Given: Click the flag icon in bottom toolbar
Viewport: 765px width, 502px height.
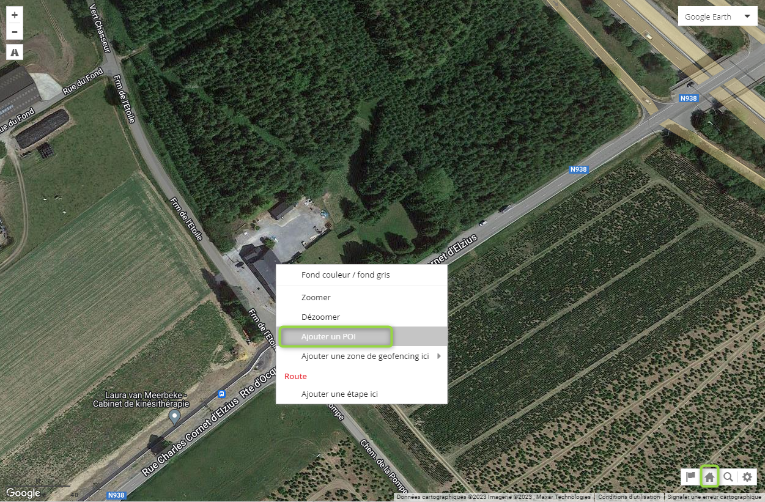Looking at the screenshot, I should click(x=691, y=477).
